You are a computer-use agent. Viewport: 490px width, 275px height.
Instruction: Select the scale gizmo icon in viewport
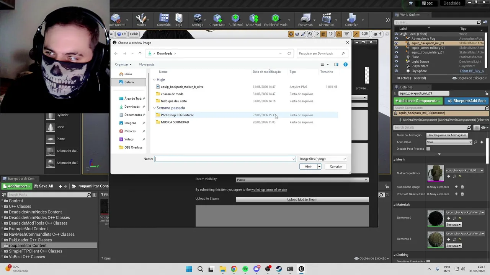pos(304,34)
